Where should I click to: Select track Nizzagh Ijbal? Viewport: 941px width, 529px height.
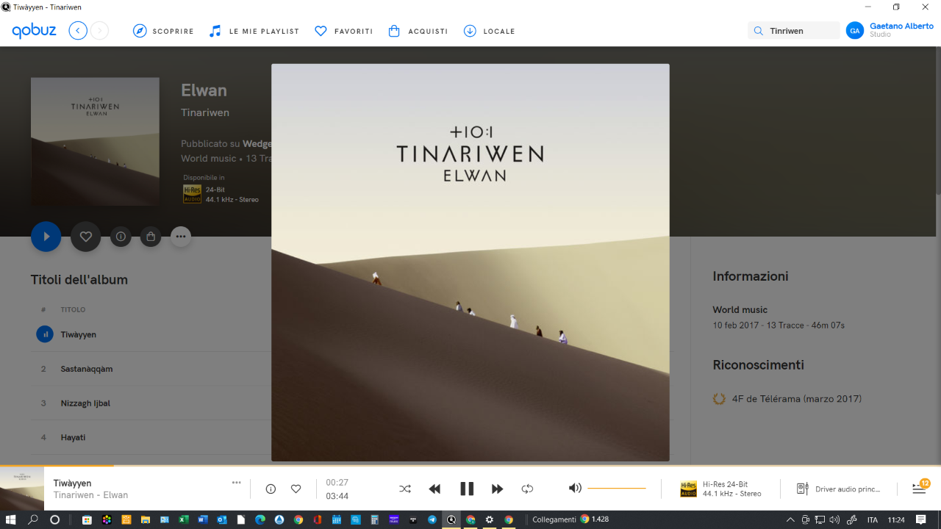(x=85, y=403)
